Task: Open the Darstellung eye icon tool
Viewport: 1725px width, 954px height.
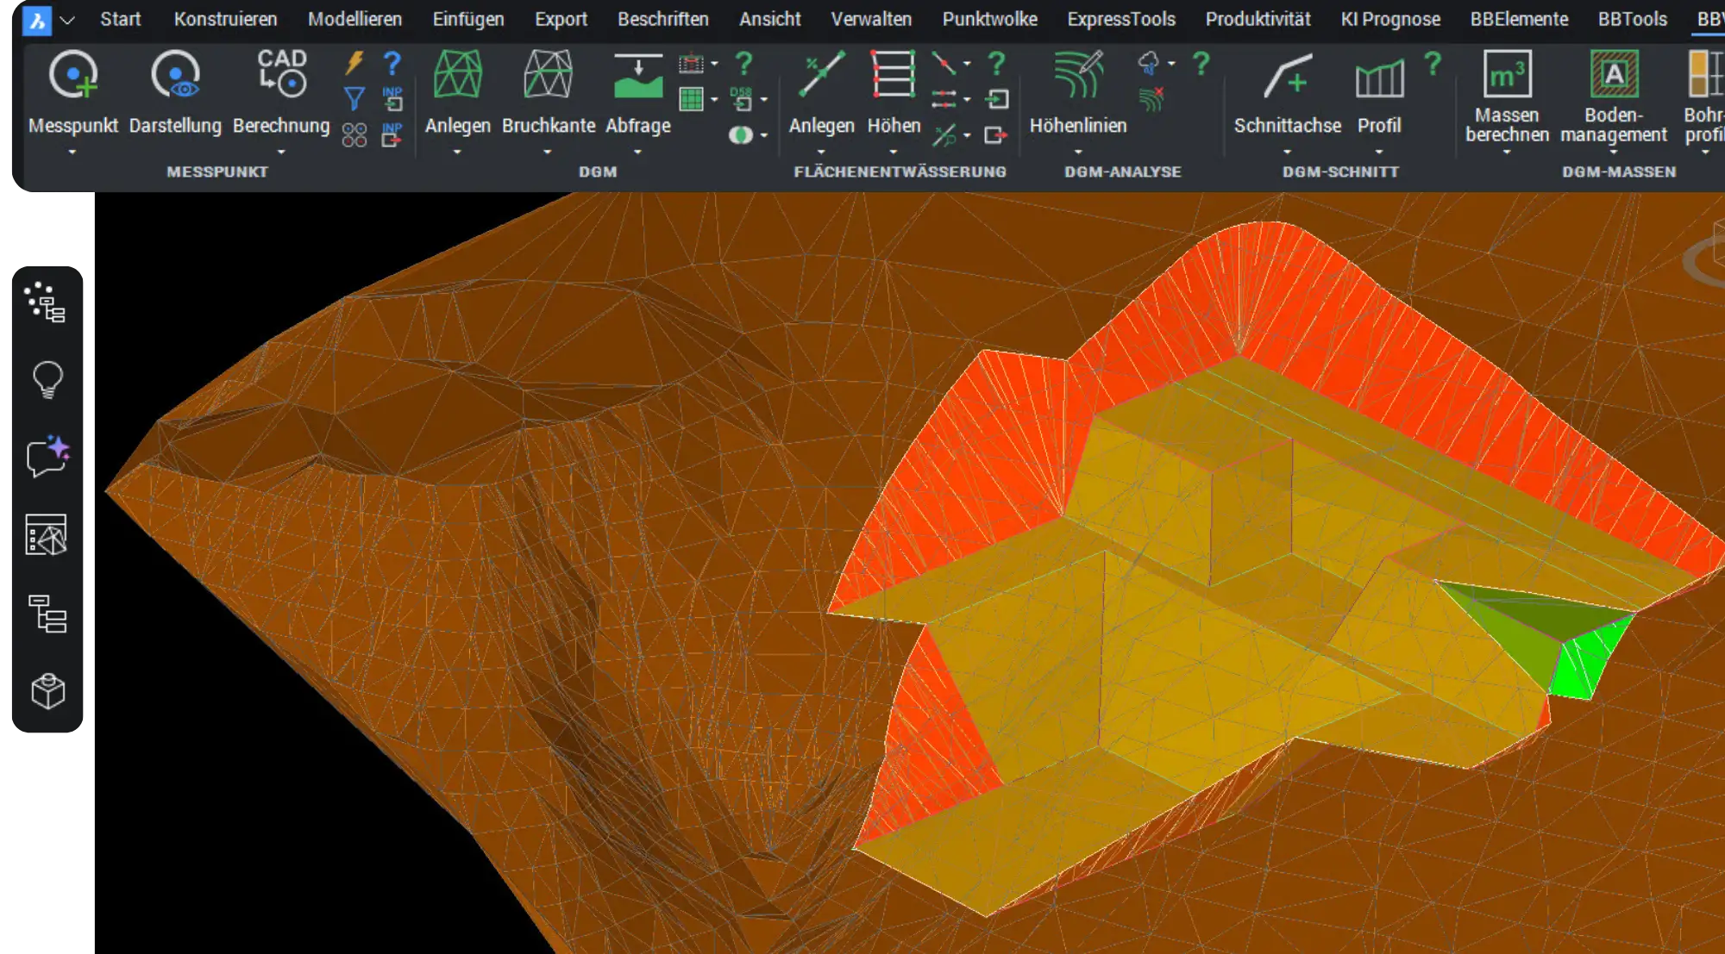Action: pos(175,74)
